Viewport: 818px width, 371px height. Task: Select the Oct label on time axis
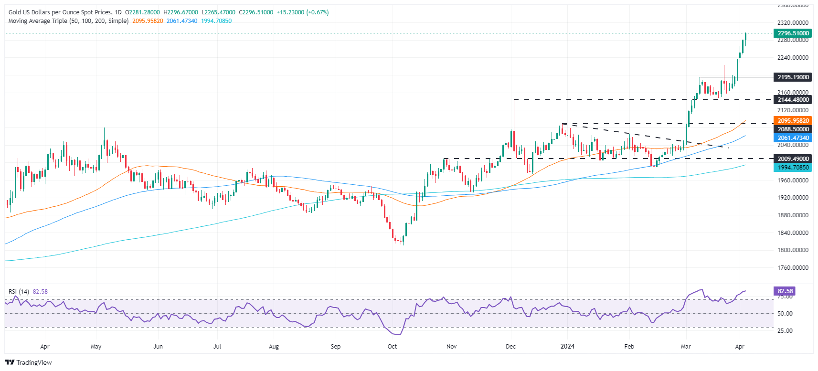[x=392, y=347]
